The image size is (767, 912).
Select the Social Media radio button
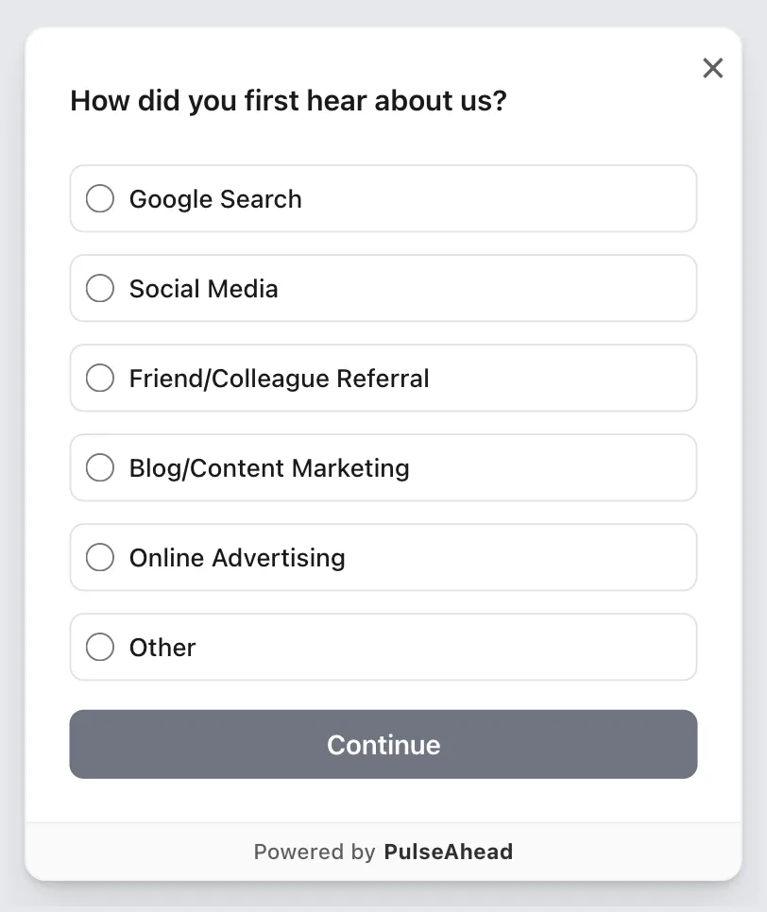coord(99,288)
